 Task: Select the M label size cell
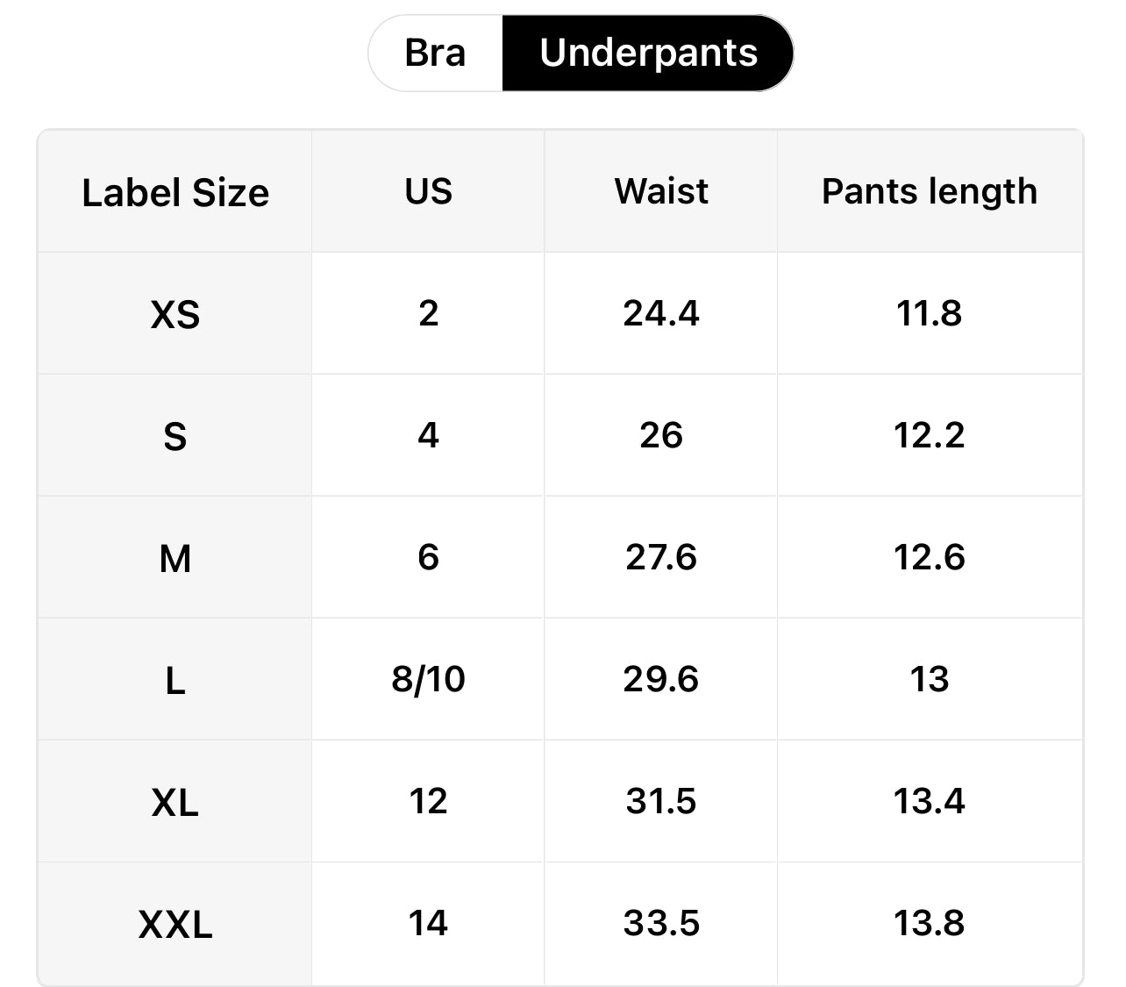pos(175,558)
